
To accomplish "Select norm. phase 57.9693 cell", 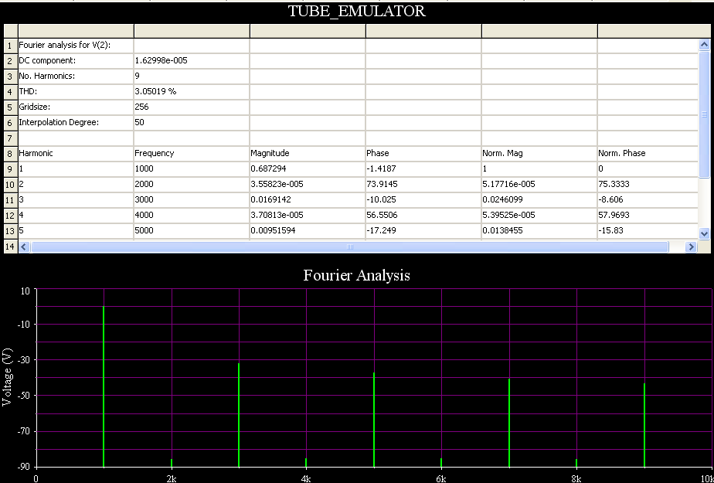I will click(648, 216).
